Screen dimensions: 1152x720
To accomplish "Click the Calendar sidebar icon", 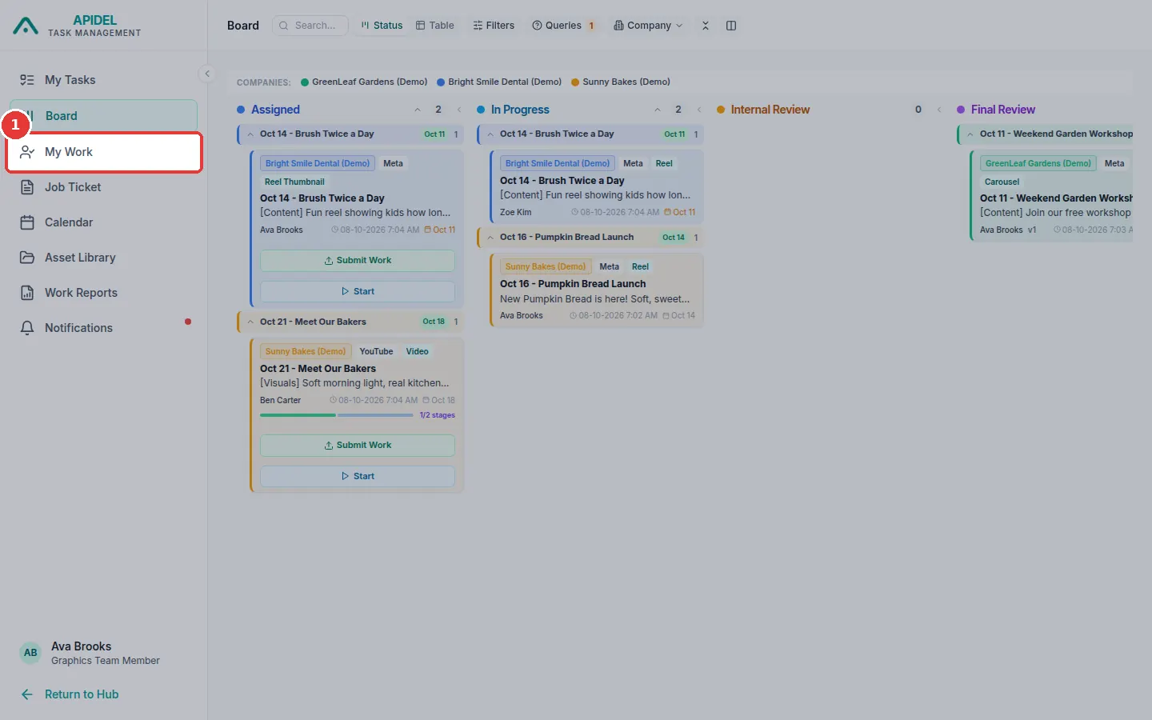I will pos(27,222).
